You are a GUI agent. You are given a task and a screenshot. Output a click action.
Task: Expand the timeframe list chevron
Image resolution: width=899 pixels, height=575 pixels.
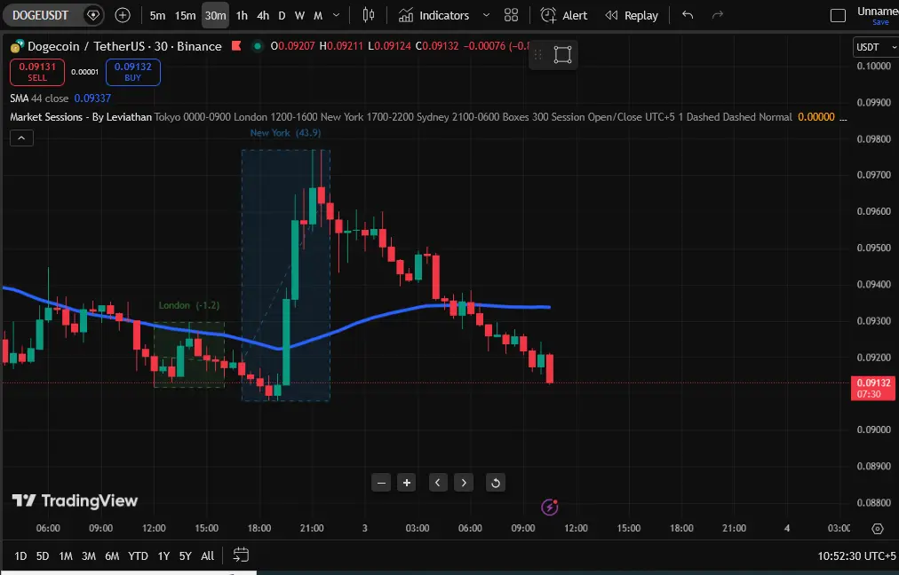pyautogui.click(x=337, y=15)
